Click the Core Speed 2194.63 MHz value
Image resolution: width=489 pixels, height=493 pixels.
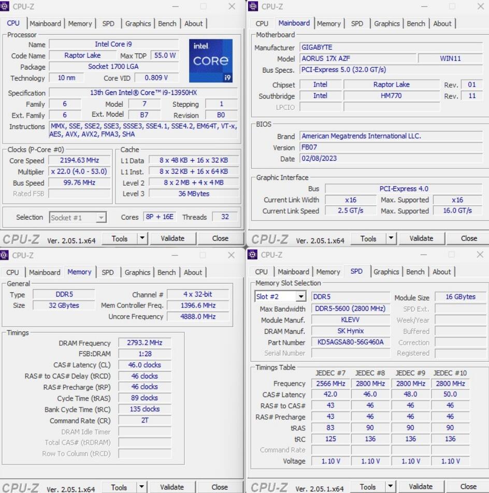[x=79, y=160]
